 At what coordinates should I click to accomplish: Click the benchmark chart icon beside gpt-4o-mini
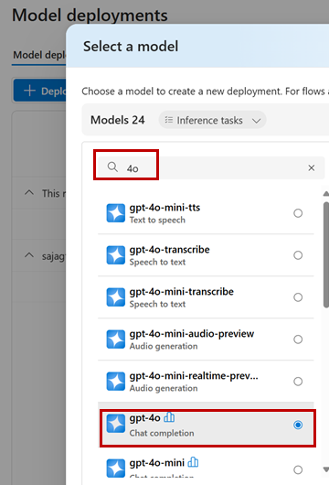point(193,462)
